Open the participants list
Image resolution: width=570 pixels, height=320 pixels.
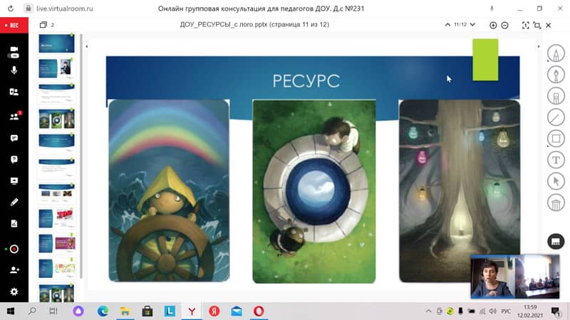click(x=14, y=117)
